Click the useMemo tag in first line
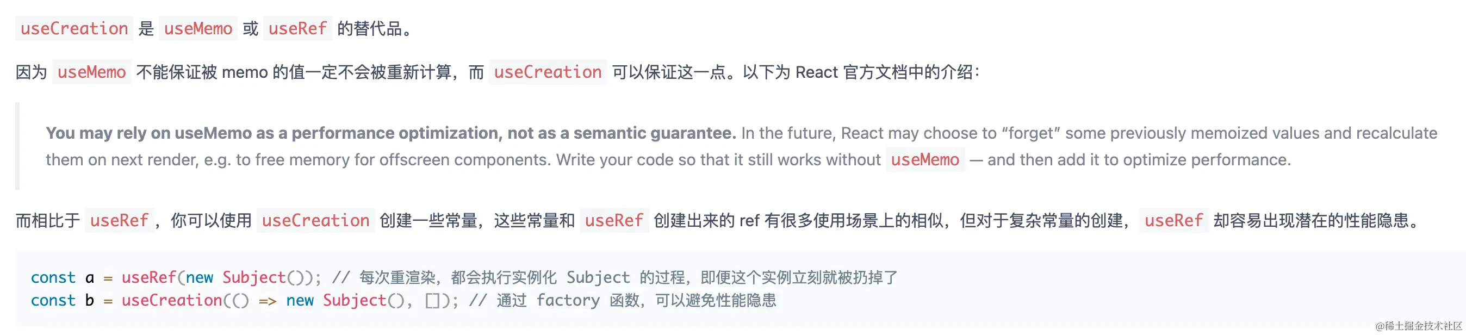Viewport: 1466px width, 335px height. click(x=198, y=28)
